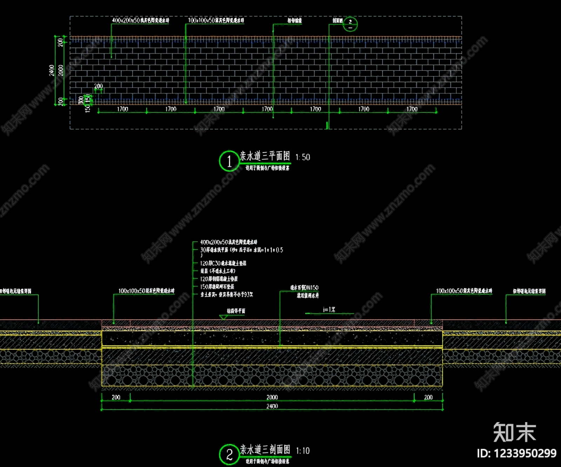Select the 120厚C30 concrete layer annotation

pos(223,263)
